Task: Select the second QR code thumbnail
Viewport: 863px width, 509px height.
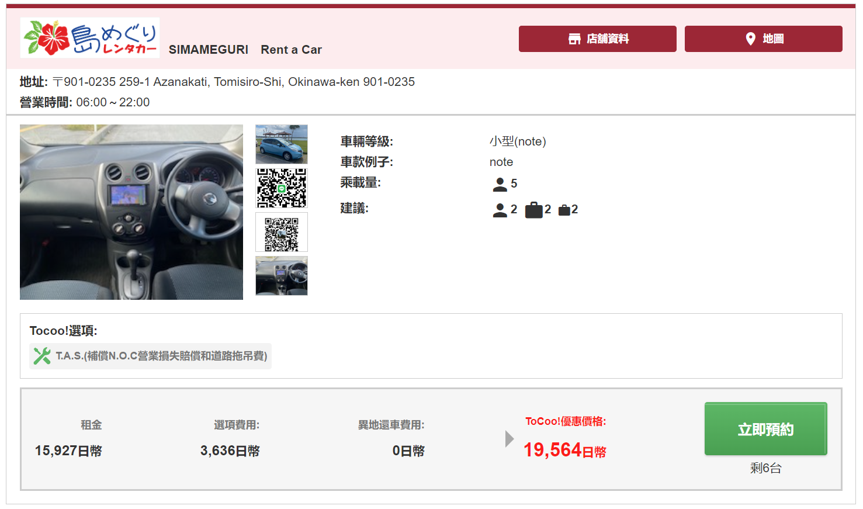Action: click(x=282, y=232)
